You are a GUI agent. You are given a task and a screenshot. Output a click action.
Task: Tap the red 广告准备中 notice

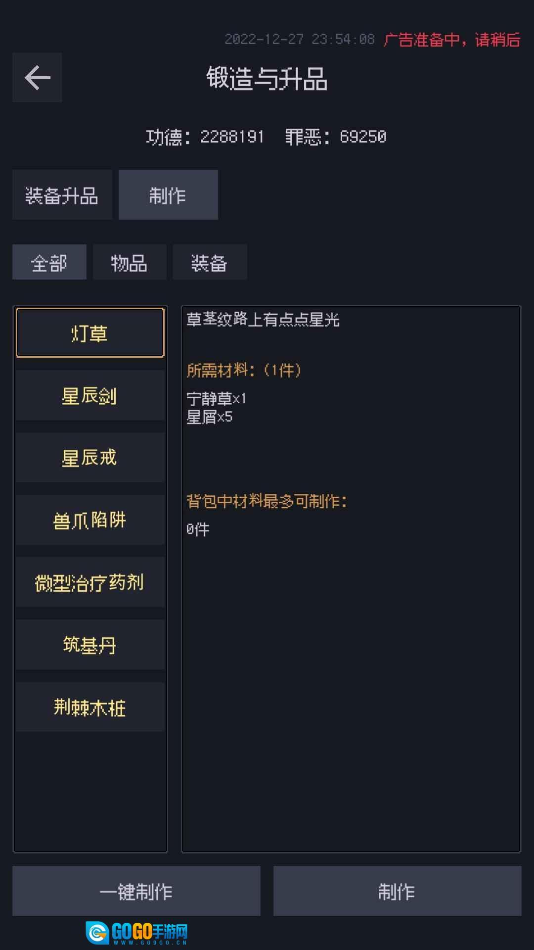coord(452,40)
